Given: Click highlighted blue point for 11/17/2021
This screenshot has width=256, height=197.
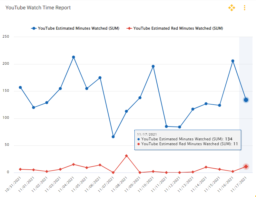Looking at the screenshot, I should (246, 100).
